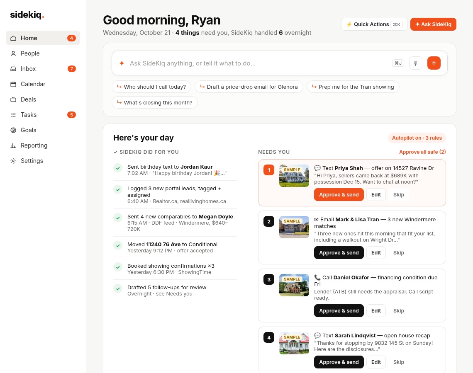
Task: Click the checkmark beside 'Booked showing confirmations'
Action: tap(118, 267)
